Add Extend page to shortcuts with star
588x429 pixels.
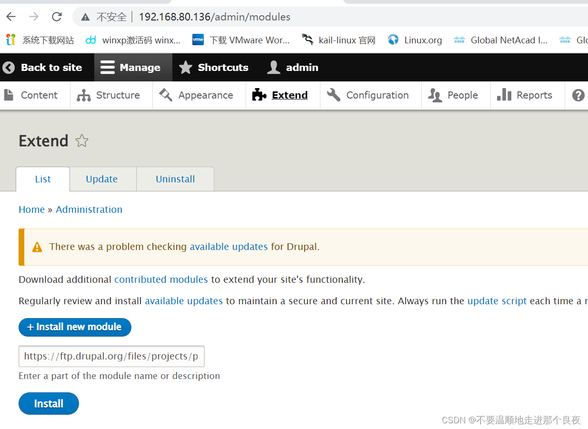[x=82, y=141]
